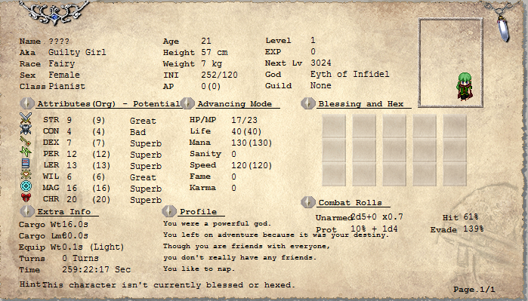
Task: Click the Attributes section header gem
Action: click(27, 103)
